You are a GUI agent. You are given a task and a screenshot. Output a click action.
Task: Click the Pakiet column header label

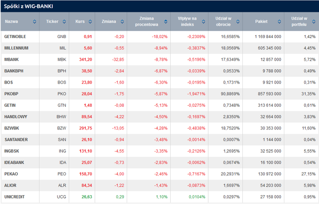tap(261, 22)
